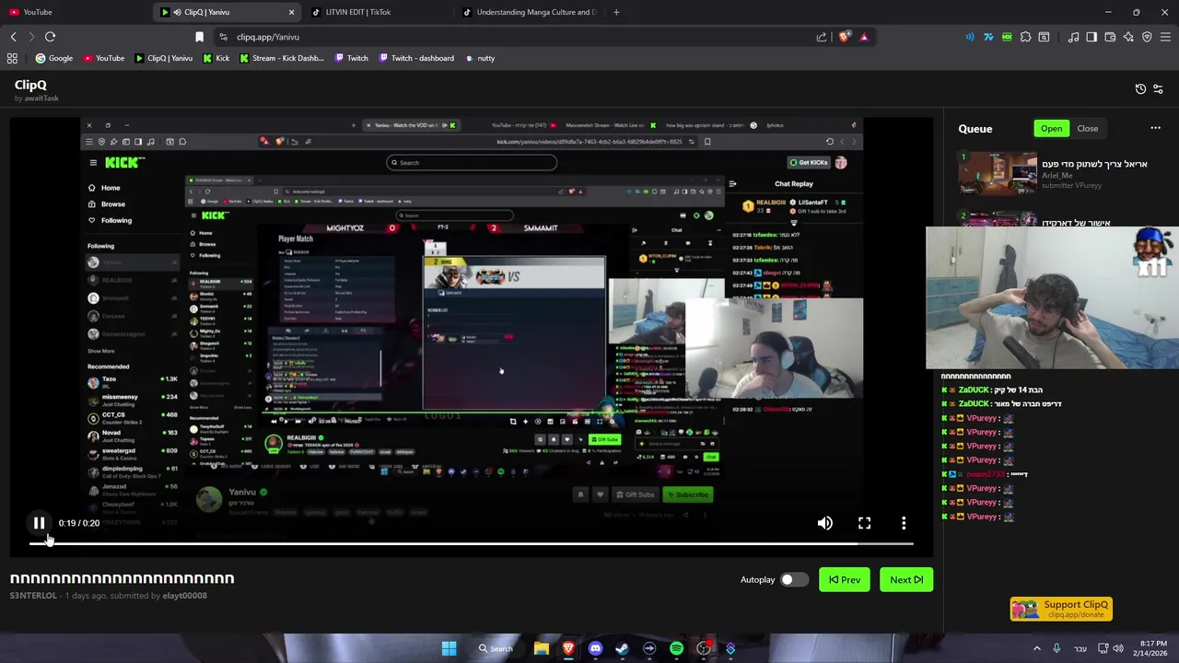
Task: Toggle the Autoplay switch
Action: (793, 580)
